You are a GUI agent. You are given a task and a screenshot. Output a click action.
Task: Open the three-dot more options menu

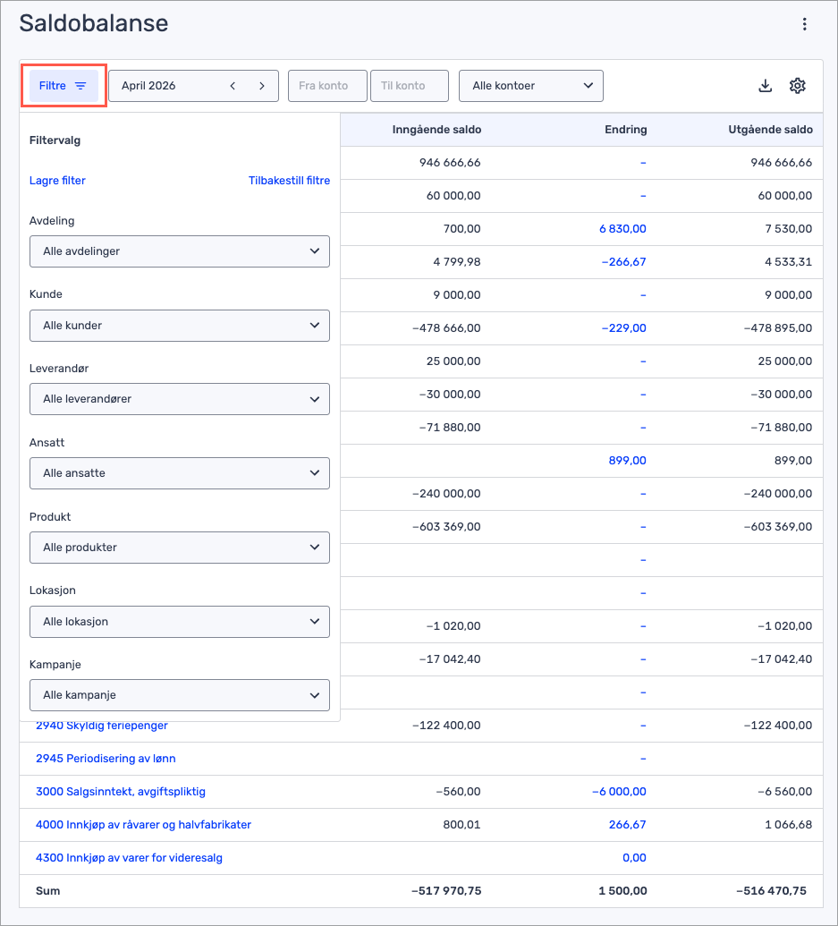click(x=805, y=24)
